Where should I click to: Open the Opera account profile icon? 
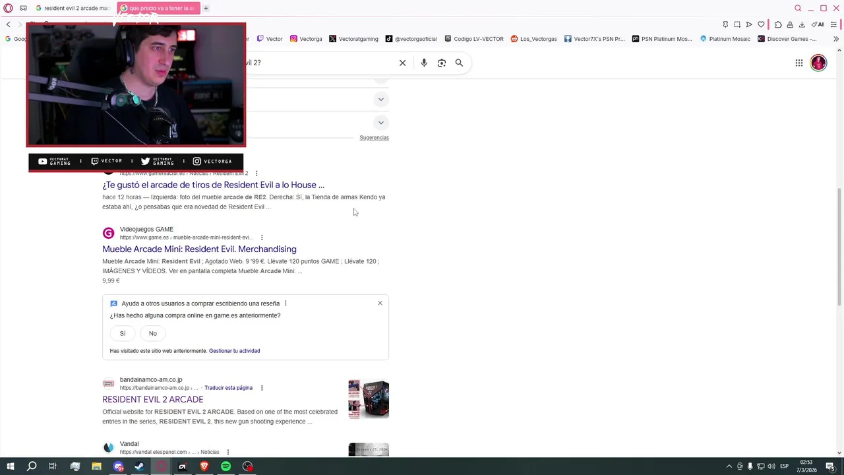coord(790,24)
